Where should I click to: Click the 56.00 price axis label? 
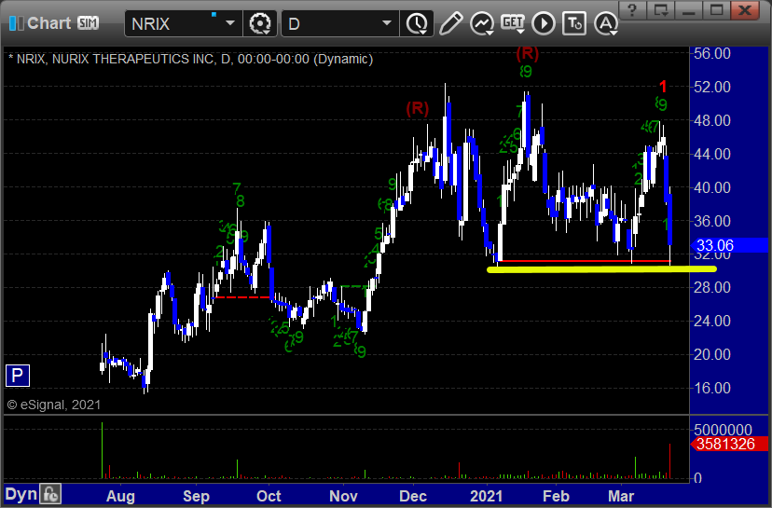[x=712, y=53]
